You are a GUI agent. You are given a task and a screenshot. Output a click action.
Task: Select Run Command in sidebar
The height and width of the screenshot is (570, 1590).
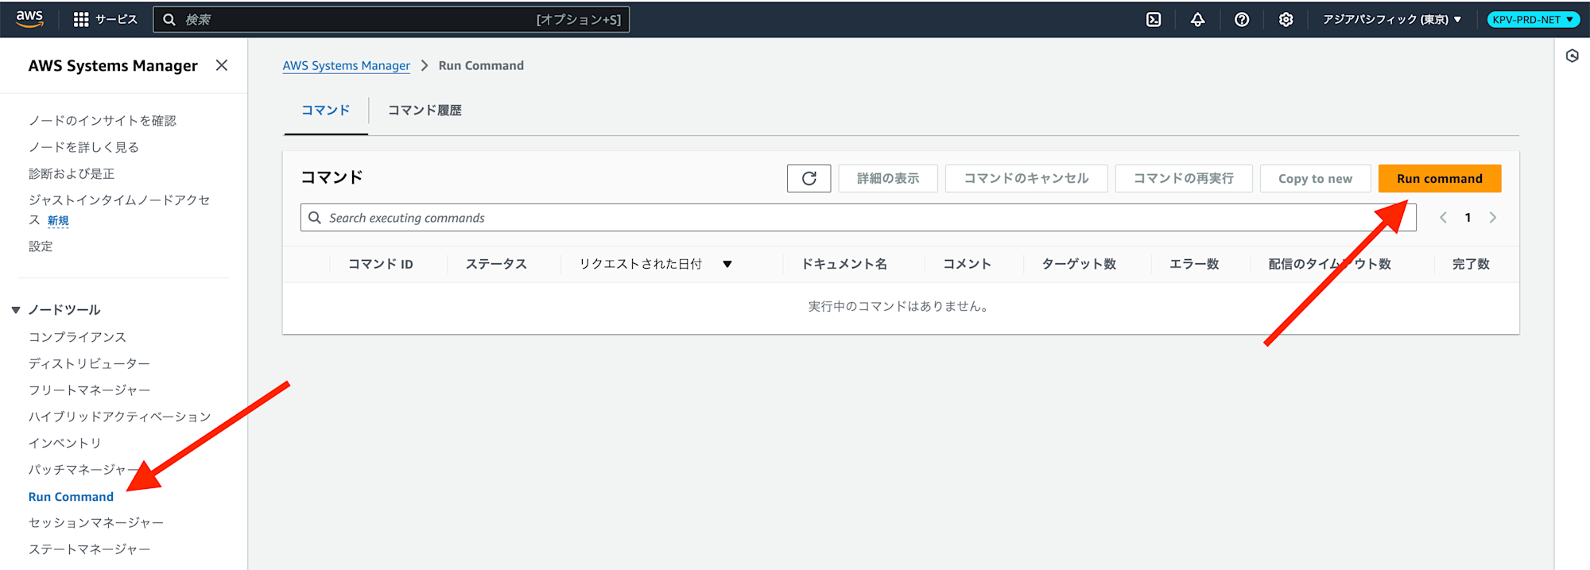[x=72, y=497]
